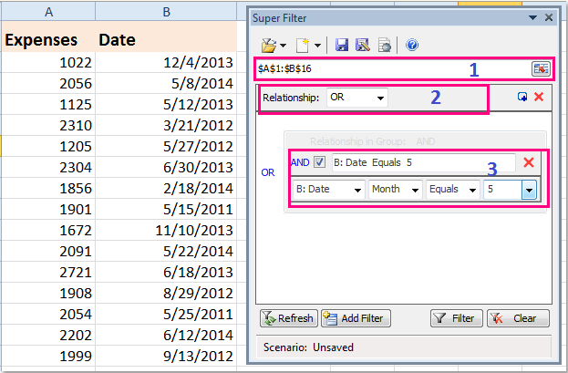Select cell with date 5/22/2014
This screenshot has height=373, width=568.
click(166, 251)
